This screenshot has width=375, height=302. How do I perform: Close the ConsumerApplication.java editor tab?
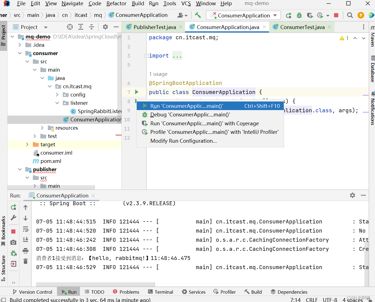pos(264,27)
